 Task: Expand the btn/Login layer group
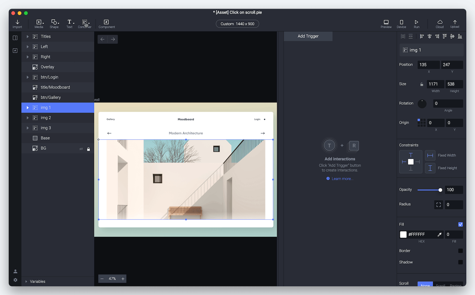coord(28,77)
